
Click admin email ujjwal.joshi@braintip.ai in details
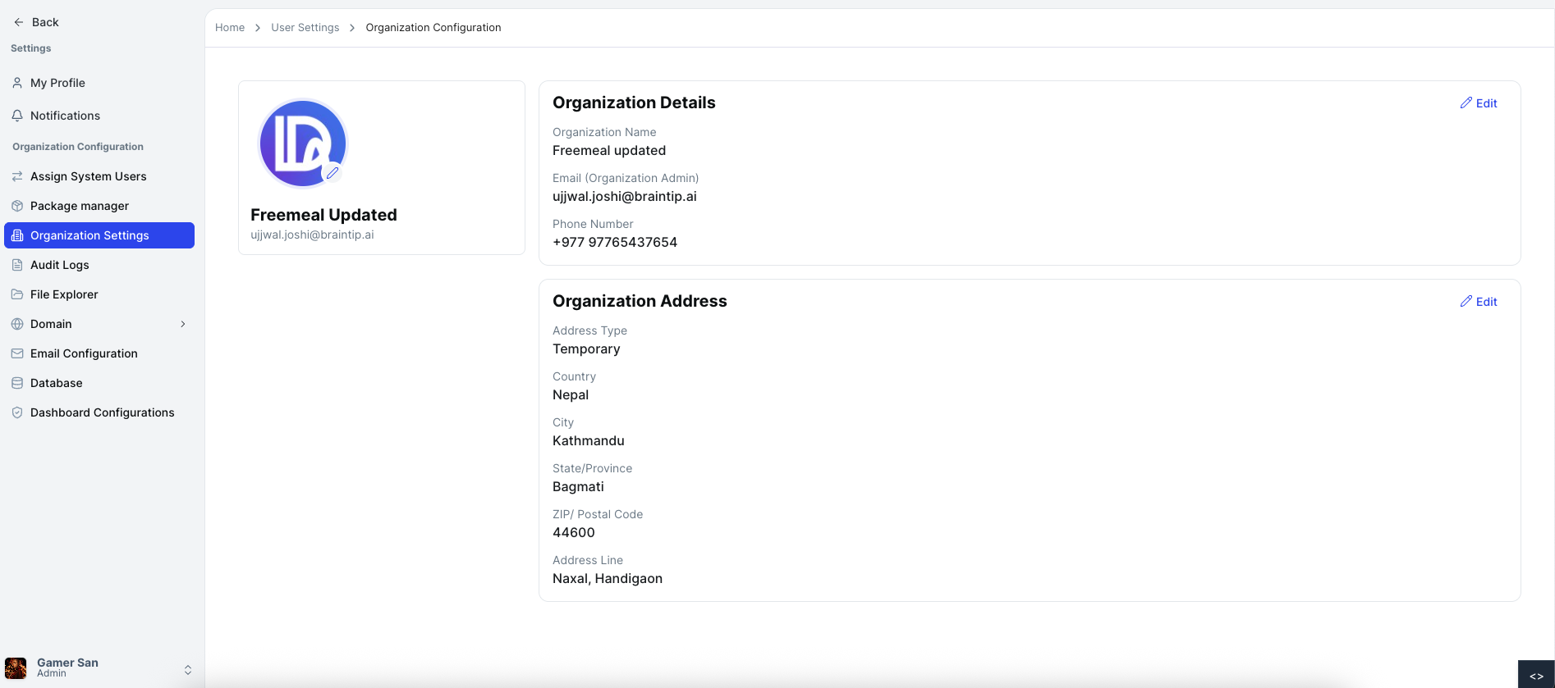coord(625,196)
